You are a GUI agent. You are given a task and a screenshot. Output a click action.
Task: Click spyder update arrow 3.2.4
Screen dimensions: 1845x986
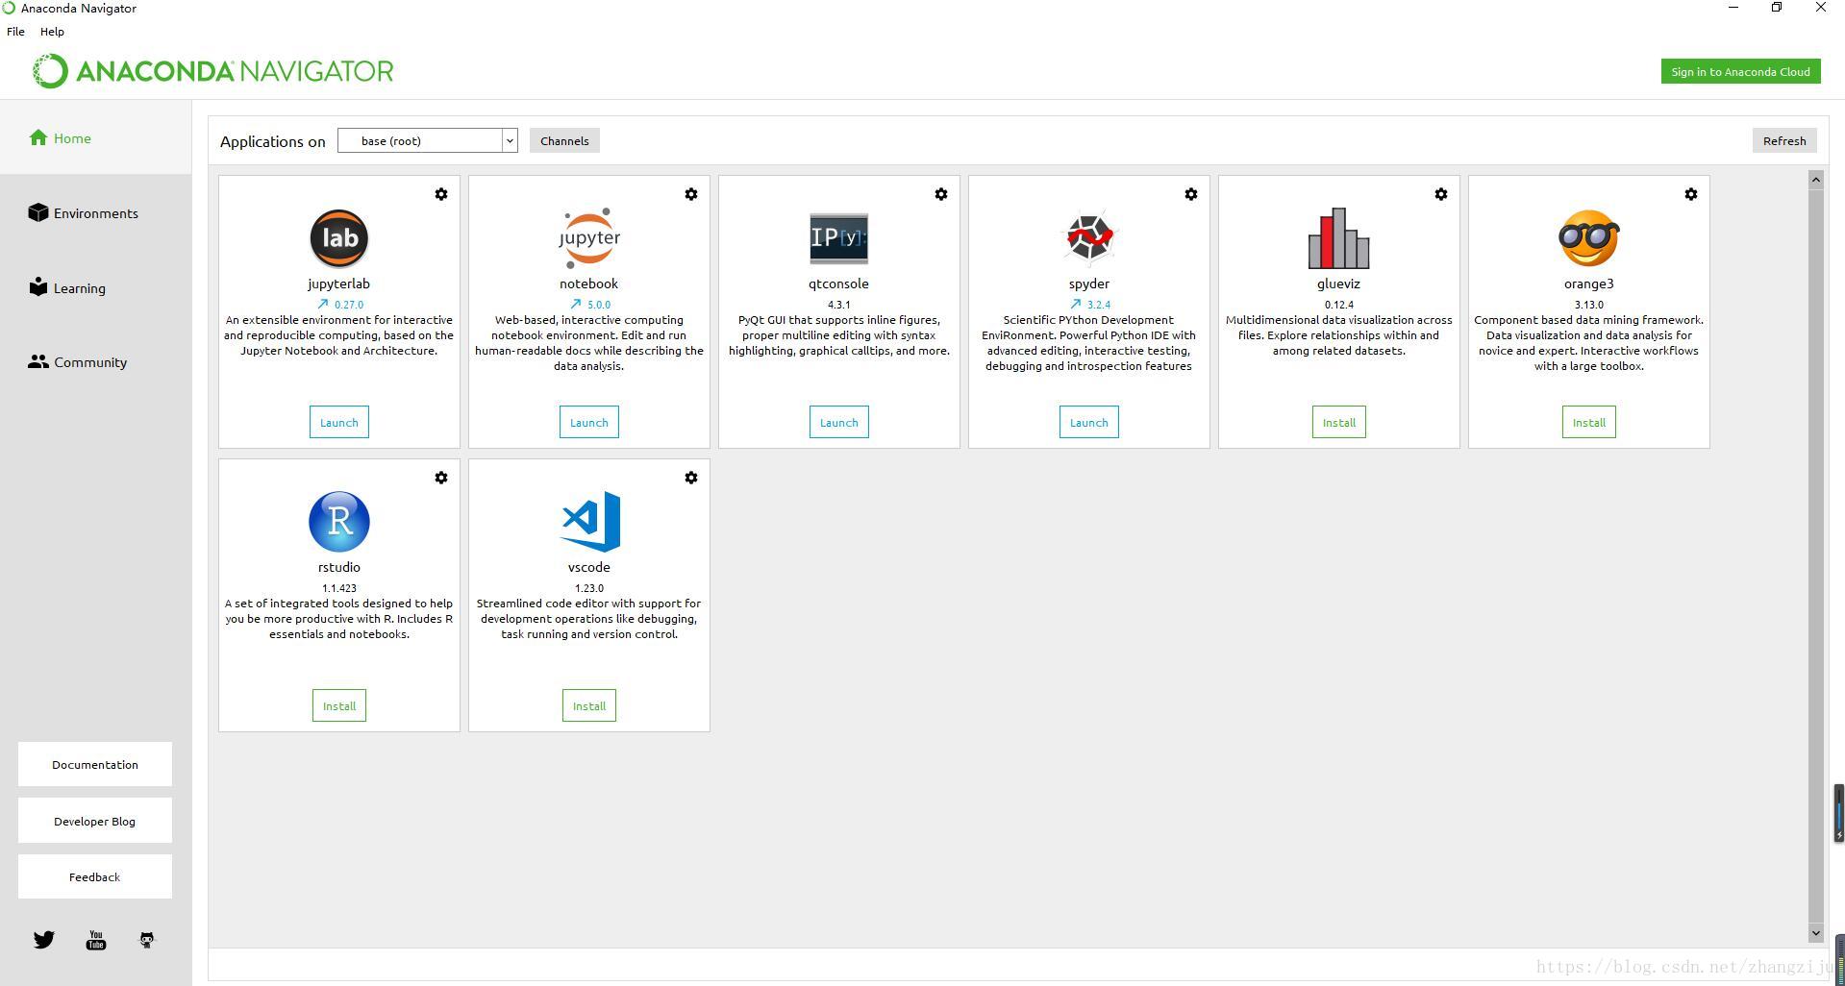1090,305
